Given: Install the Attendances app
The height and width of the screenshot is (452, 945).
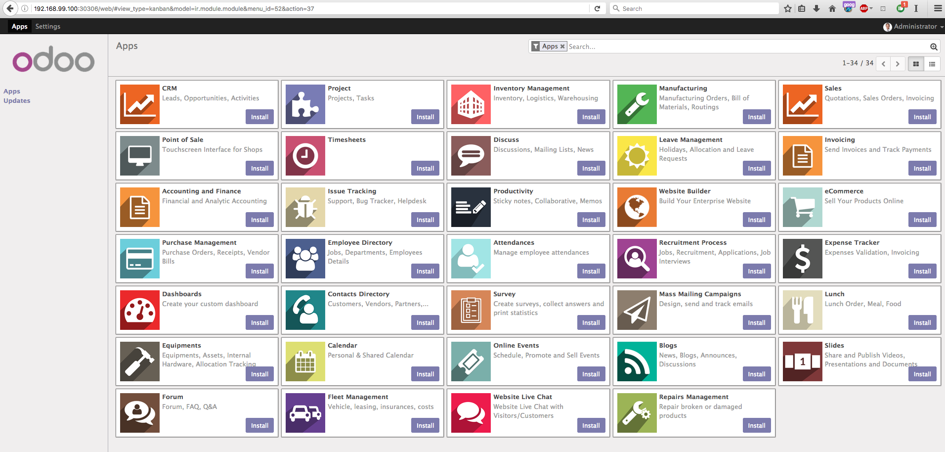Looking at the screenshot, I should coord(591,271).
